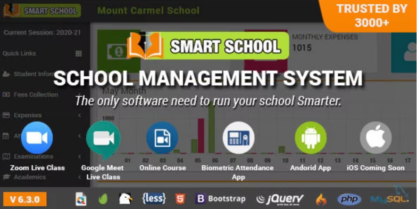Expand the Examinations sidebar chevron
417x209 pixels.
pos(79,156)
